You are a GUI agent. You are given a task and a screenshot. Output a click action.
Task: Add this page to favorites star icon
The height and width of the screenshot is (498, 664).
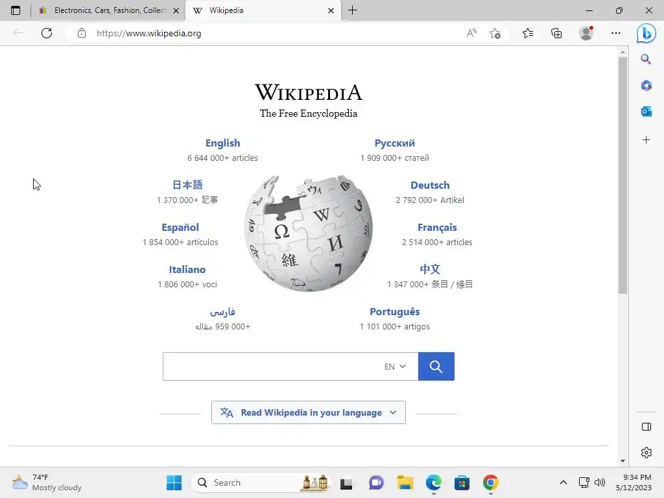[495, 33]
